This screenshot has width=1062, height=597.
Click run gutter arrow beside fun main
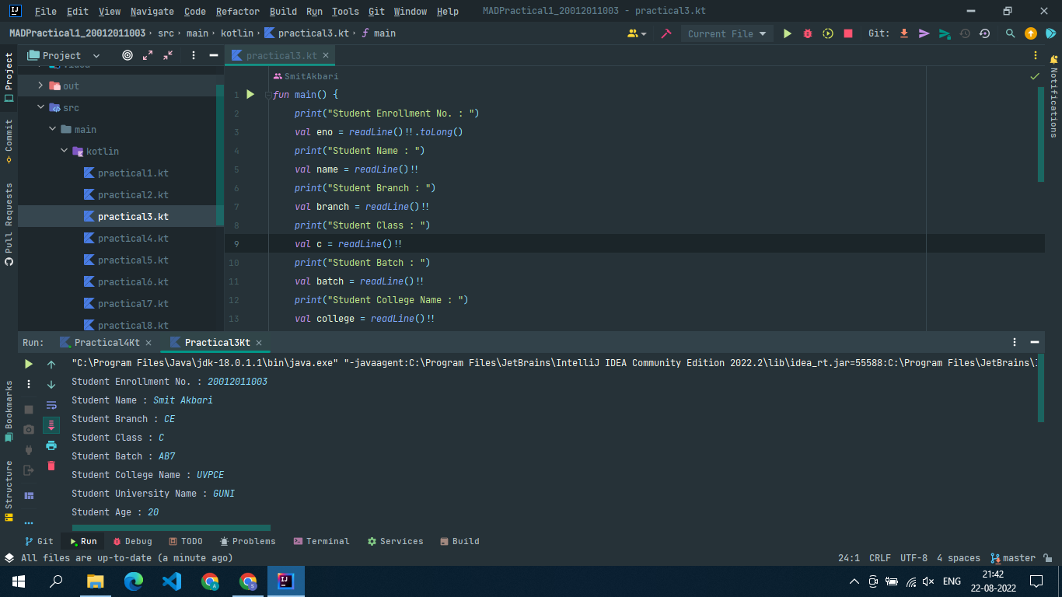click(250, 94)
